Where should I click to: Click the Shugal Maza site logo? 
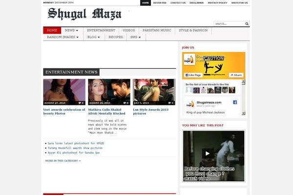84,14
